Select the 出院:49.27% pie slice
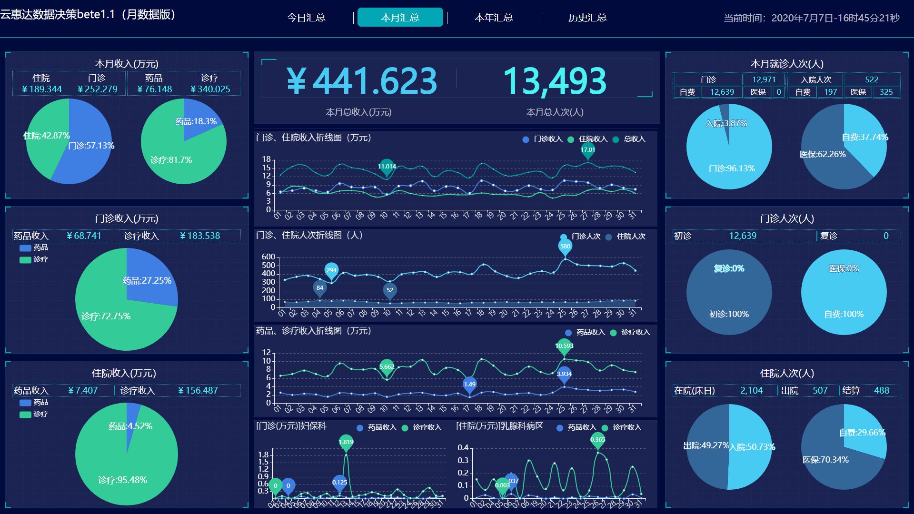 click(x=707, y=447)
